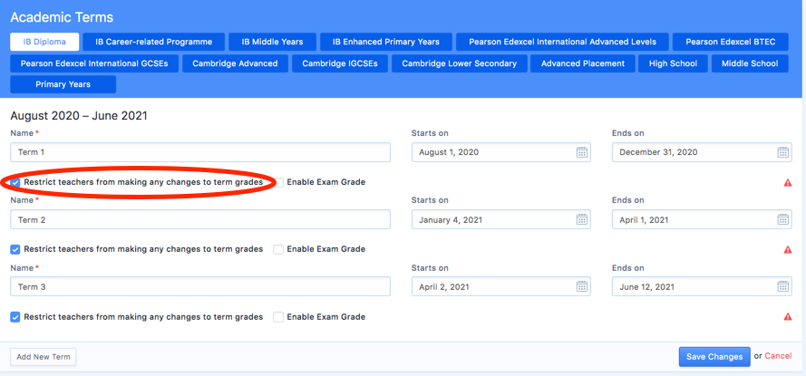Click the Cancel link

click(778, 357)
